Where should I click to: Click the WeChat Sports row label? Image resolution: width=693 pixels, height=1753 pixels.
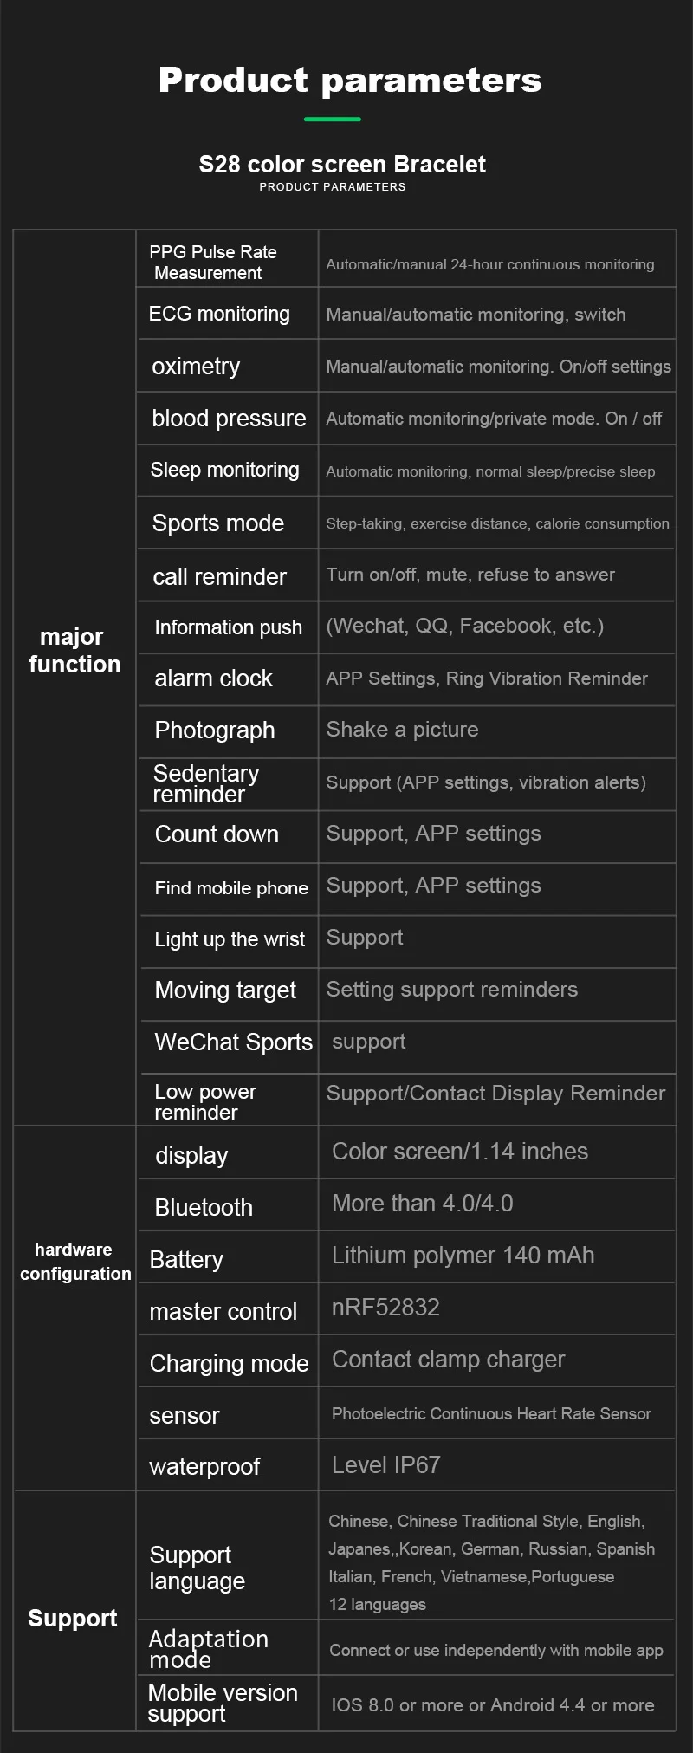(x=233, y=1042)
